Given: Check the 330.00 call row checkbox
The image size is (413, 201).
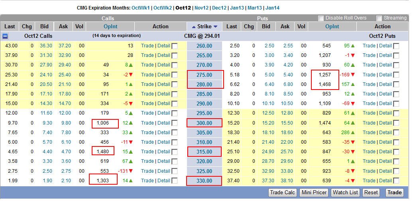Looking at the screenshot, I should [174, 181].
